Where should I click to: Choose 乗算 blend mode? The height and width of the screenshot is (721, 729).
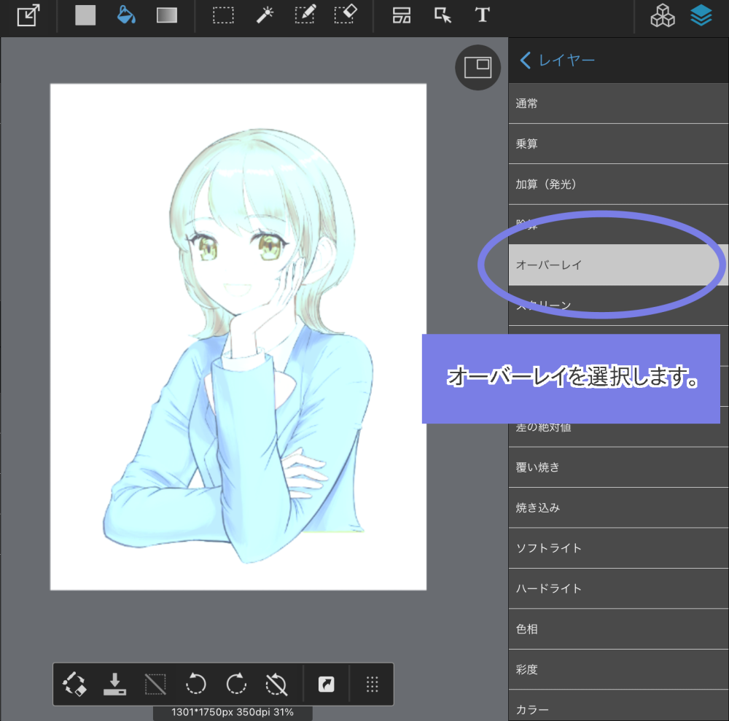[x=618, y=144]
